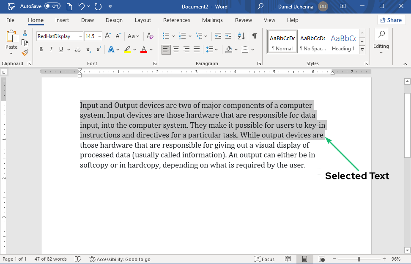This screenshot has width=411, height=264.
Task: Open the Sort dialog icon
Action: pyautogui.click(x=241, y=36)
